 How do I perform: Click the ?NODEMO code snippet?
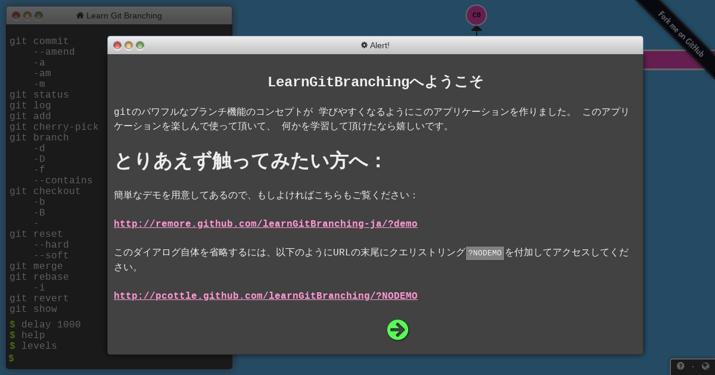coord(485,253)
